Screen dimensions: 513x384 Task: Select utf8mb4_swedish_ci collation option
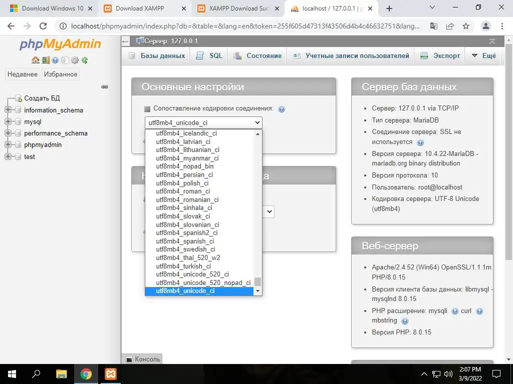[x=199, y=249]
